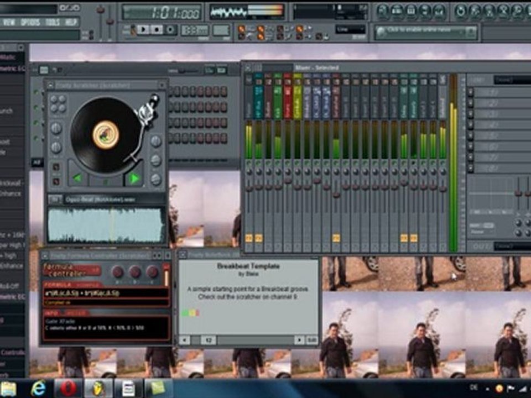The height and width of the screenshot is (398, 531).
Task: Stop playback with the transport stop button
Action: click(x=157, y=30)
